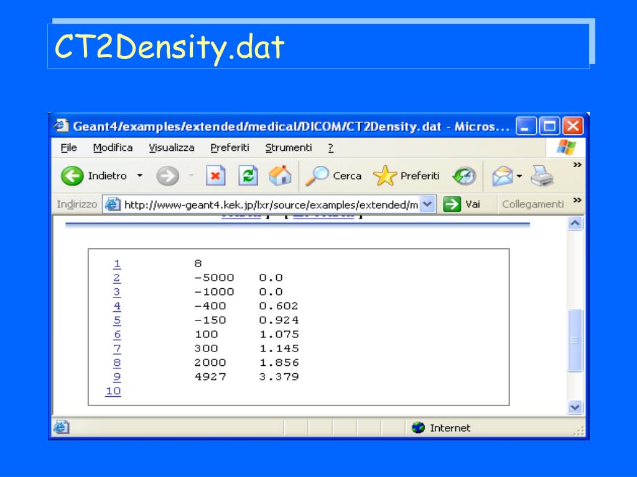
Task: Click the mail envelope icon
Action: (x=503, y=176)
